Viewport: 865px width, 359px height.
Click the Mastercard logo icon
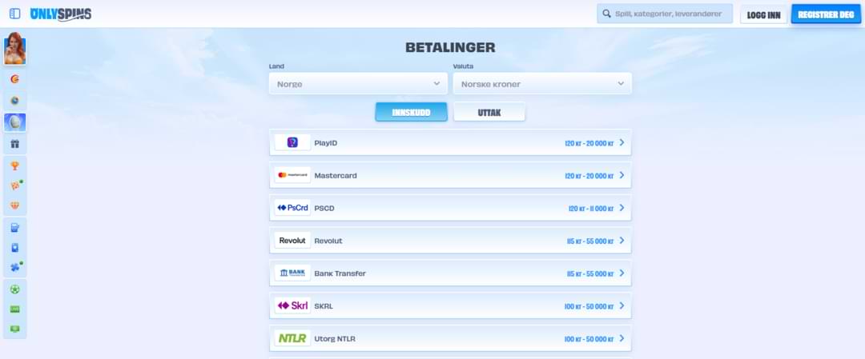292,175
